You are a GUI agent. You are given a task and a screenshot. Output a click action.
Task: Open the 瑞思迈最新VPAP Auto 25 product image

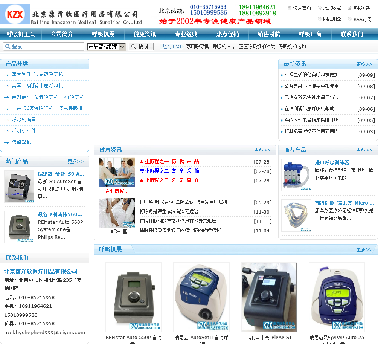(x=337, y=297)
